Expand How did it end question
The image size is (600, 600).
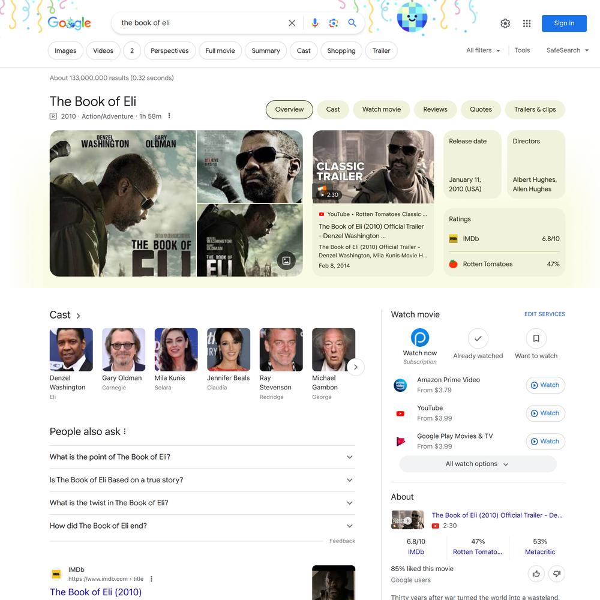[202, 526]
